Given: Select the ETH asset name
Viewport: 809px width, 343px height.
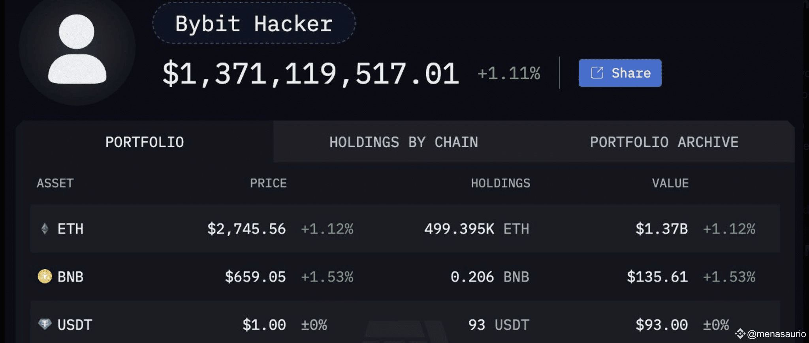Looking at the screenshot, I should click(x=70, y=229).
